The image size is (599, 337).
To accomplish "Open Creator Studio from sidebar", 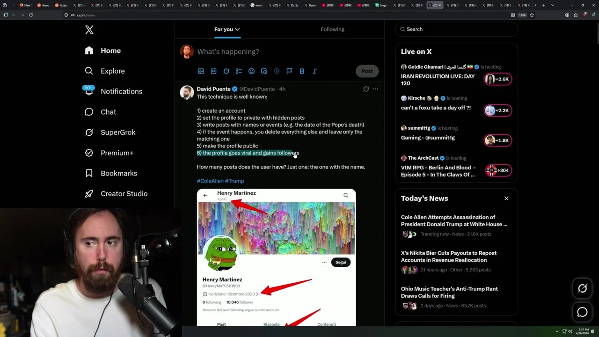I will pyautogui.click(x=116, y=194).
